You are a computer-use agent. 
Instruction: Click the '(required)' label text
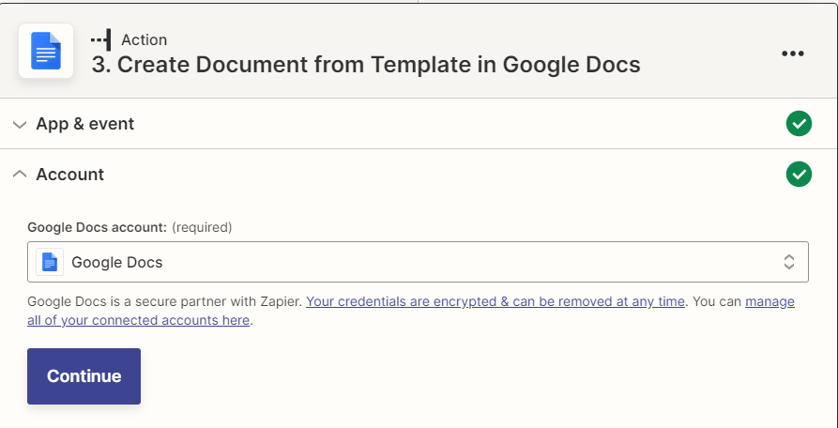pos(202,228)
